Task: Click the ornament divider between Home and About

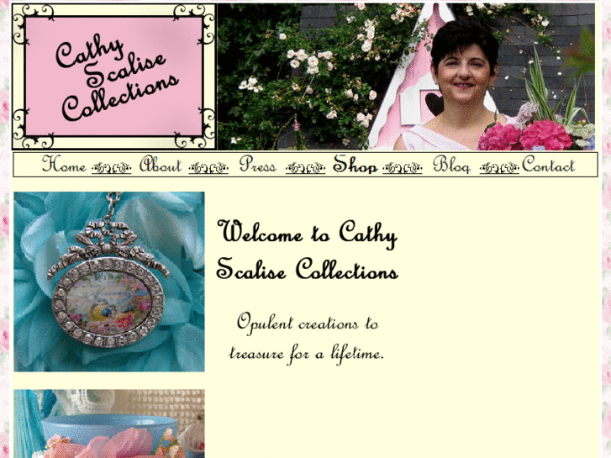Action: point(112,168)
